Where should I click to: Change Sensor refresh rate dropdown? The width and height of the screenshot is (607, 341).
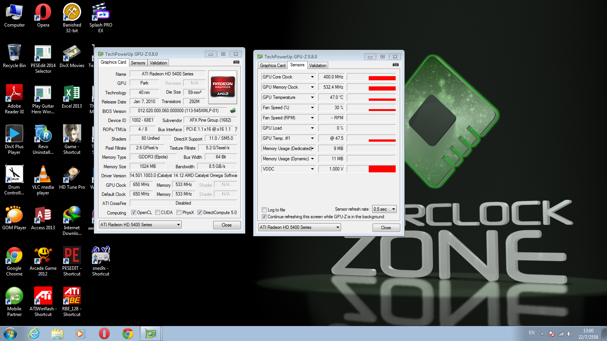(384, 209)
